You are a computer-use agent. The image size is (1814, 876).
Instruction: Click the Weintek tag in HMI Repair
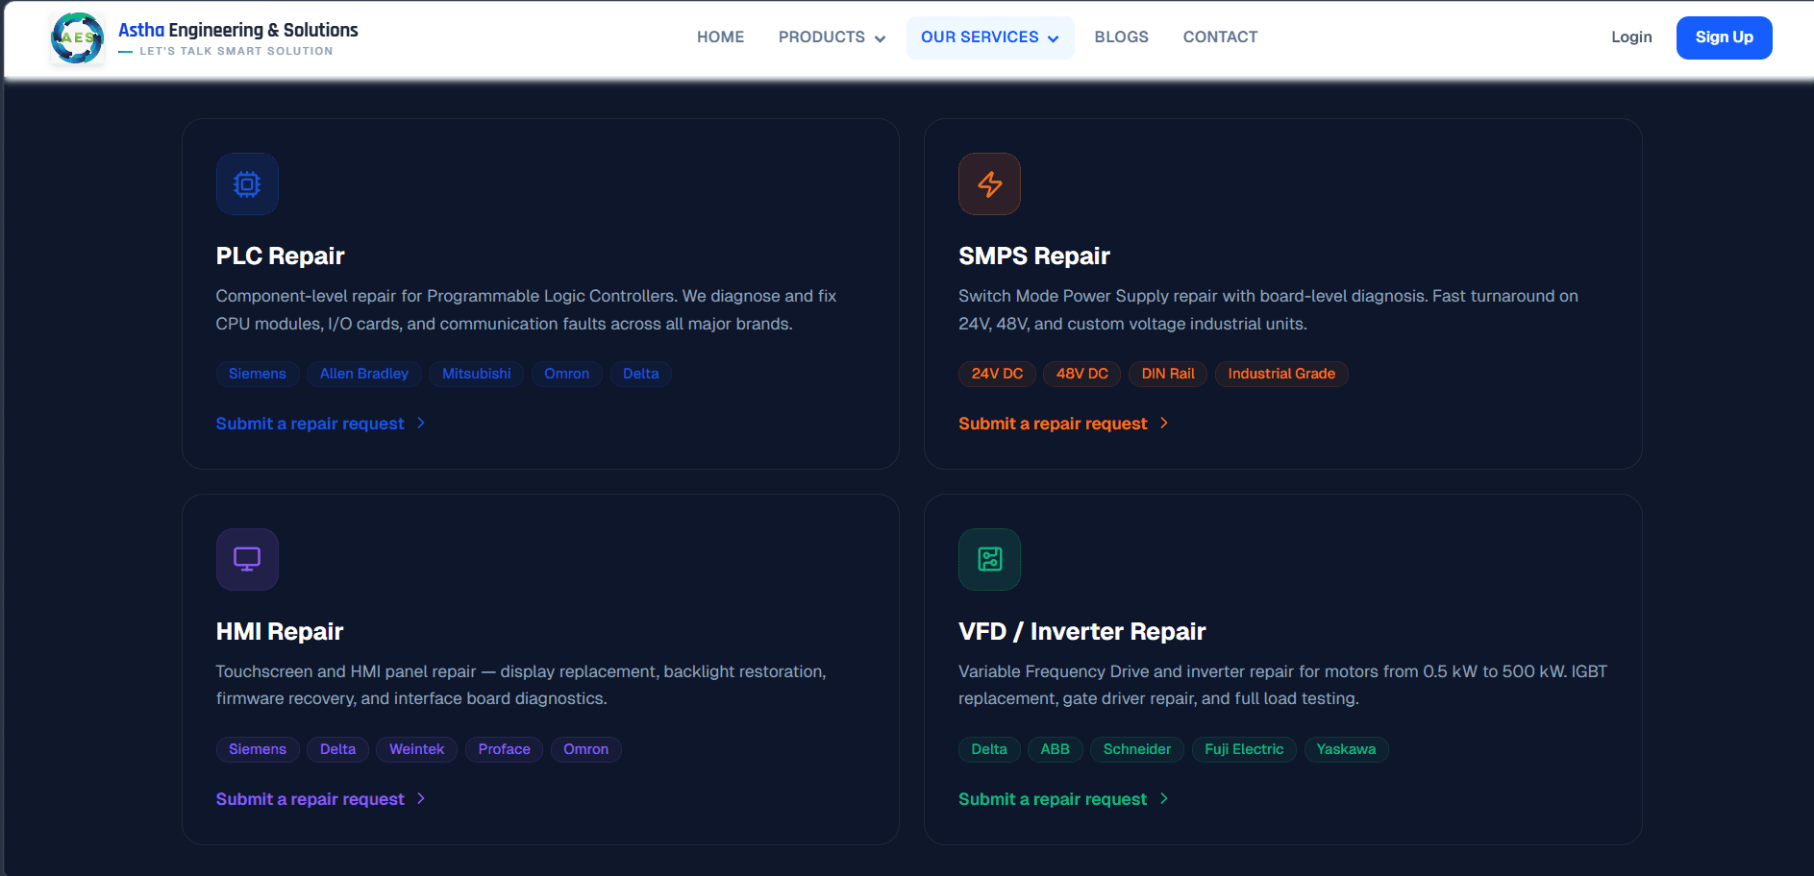pyautogui.click(x=416, y=749)
